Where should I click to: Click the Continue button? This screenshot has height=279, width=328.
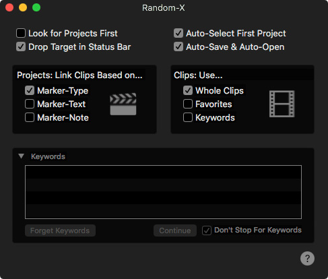[175, 230]
